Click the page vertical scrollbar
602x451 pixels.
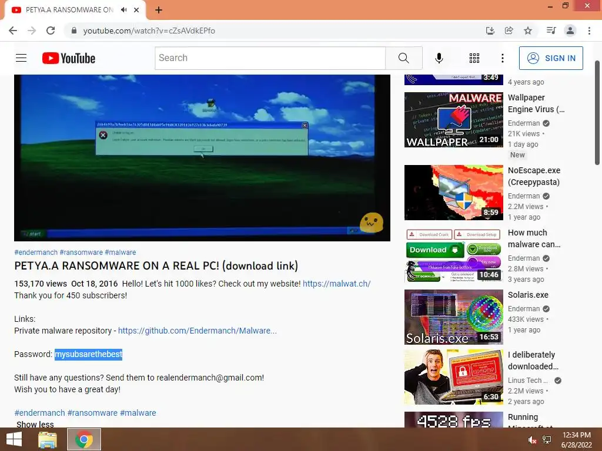click(597, 113)
